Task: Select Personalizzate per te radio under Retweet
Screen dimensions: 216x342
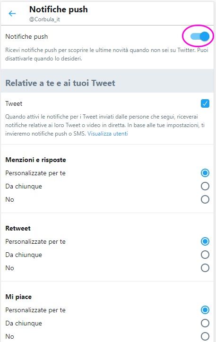Action: [x=205, y=241]
